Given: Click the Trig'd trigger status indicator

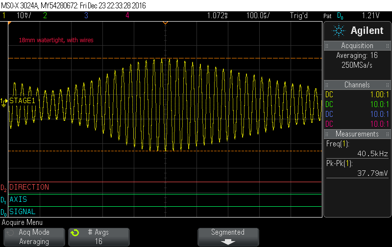Looking at the screenshot, I should click(298, 15).
